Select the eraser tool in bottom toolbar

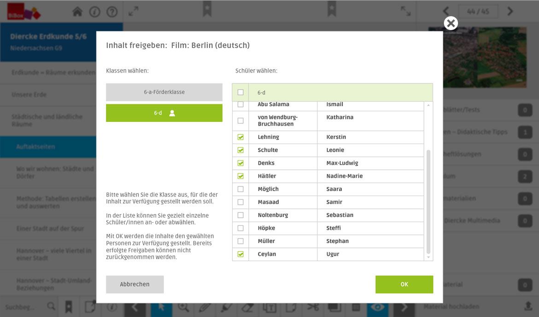coord(247,307)
